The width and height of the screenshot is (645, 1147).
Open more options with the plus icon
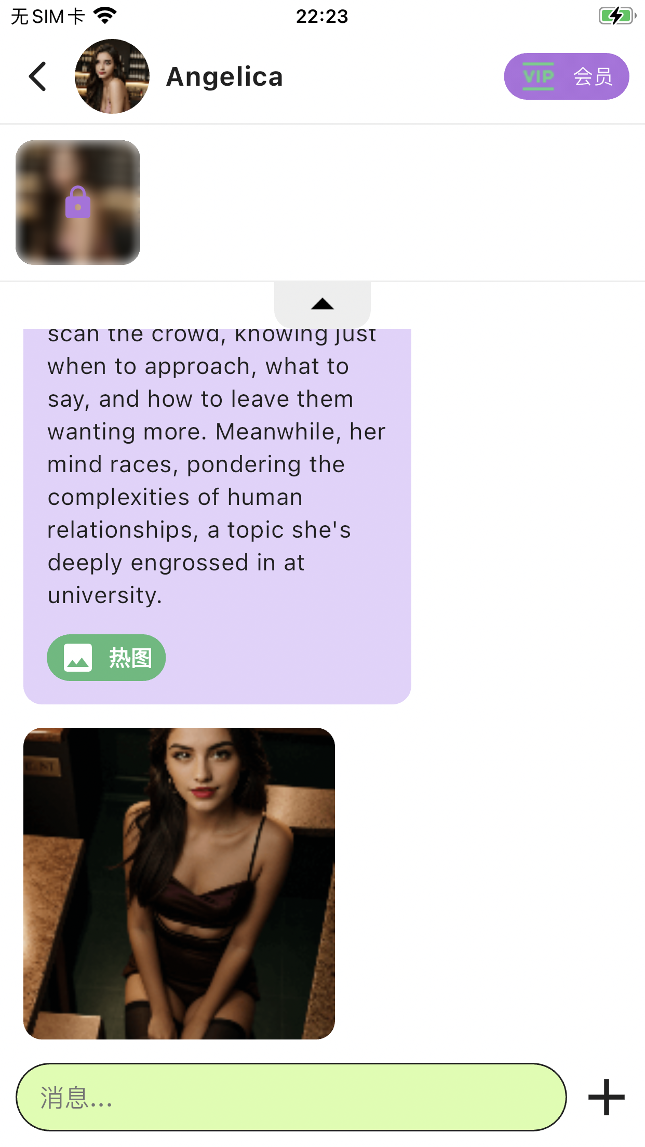[x=606, y=1097]
